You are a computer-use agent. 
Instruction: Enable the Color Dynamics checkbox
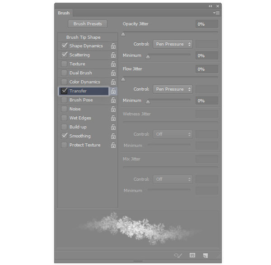[64, 82]
